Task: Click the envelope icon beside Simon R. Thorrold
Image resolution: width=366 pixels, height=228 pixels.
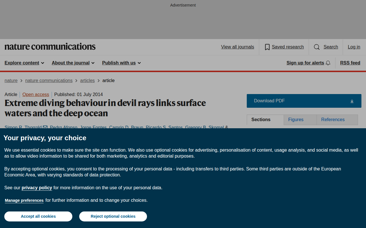Action: click(x=45, y=127)
